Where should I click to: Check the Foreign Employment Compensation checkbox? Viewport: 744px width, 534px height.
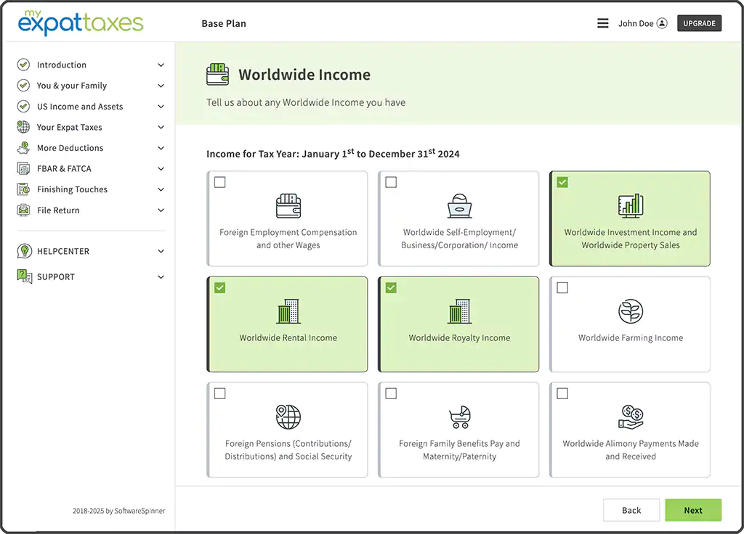[220, 182]
